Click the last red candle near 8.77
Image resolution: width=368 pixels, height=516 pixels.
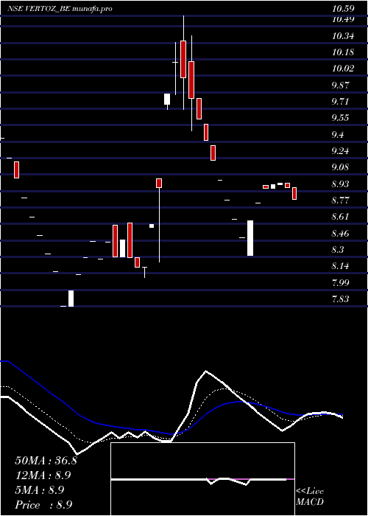tap(294, 193)
